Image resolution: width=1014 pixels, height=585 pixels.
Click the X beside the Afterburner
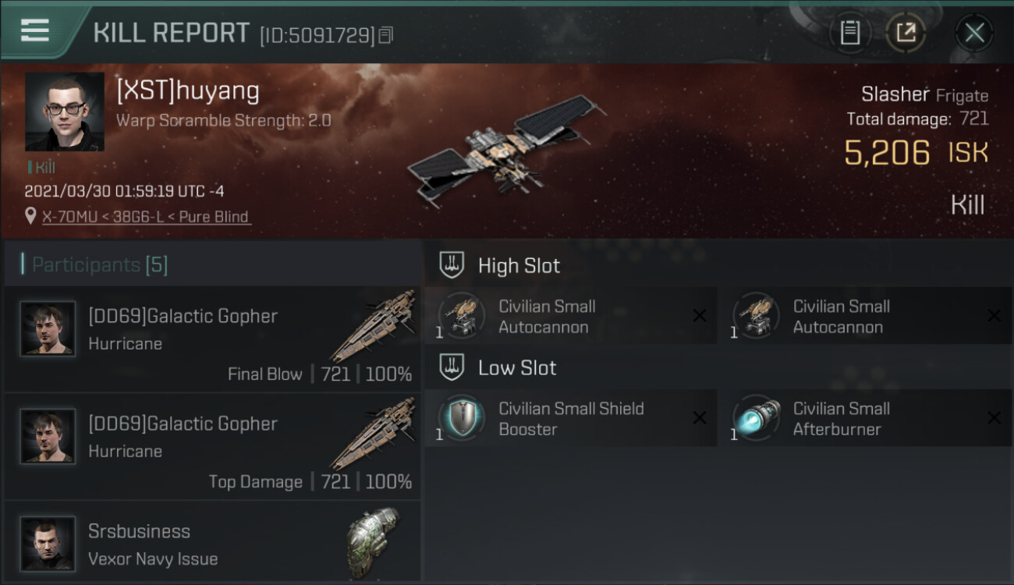pyautogui.click(x=994, y=418)
